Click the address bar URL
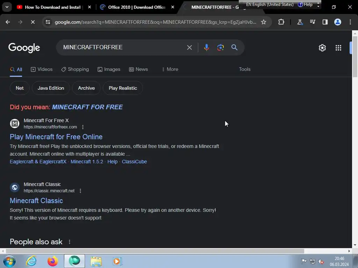The image size is (358, 268). coord(155,22)
